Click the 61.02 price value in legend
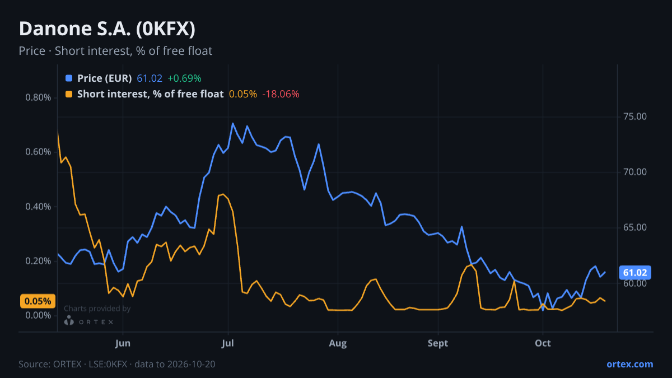The height and width of the screenshot is (378, 672). tap(150, 78)
